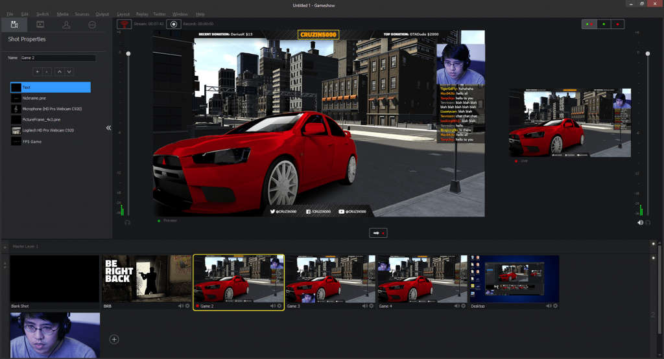Select the green dot preview-only layout

coord(604,24)
